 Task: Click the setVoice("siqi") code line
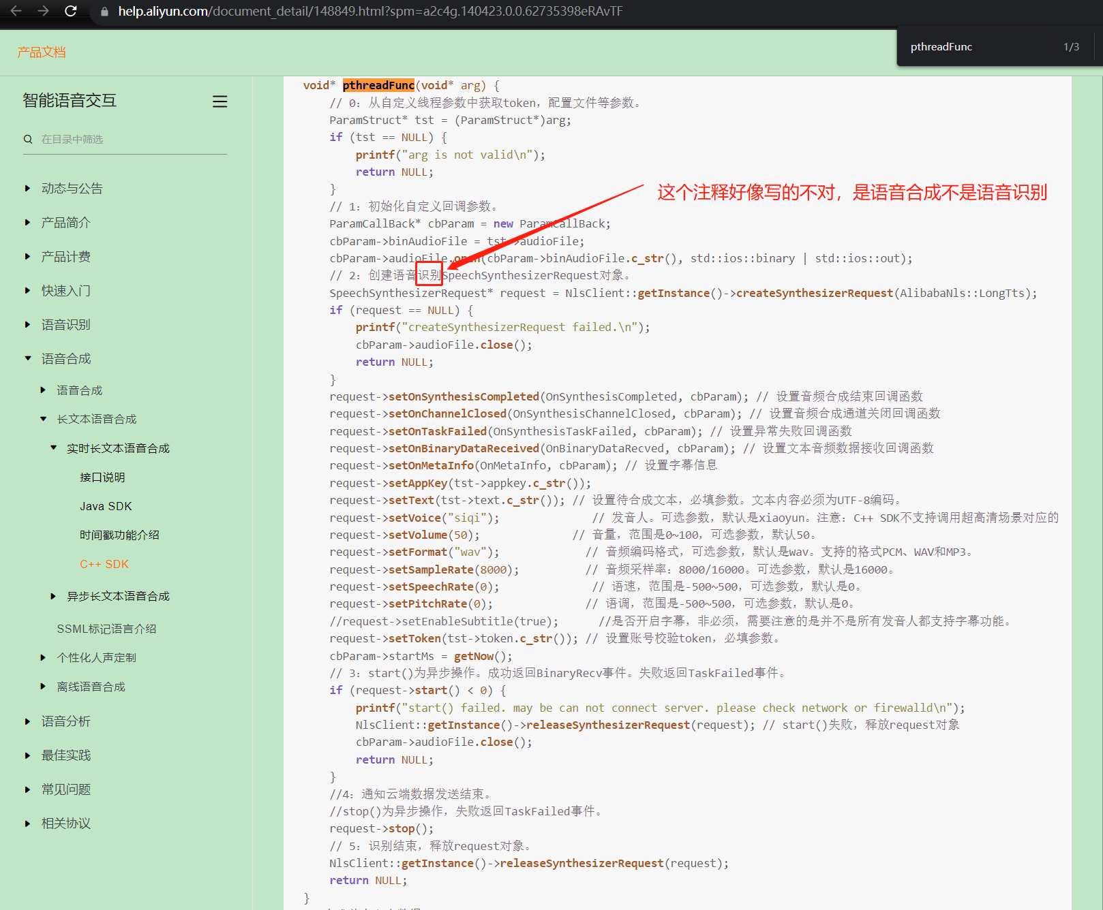tap(414, 518)
